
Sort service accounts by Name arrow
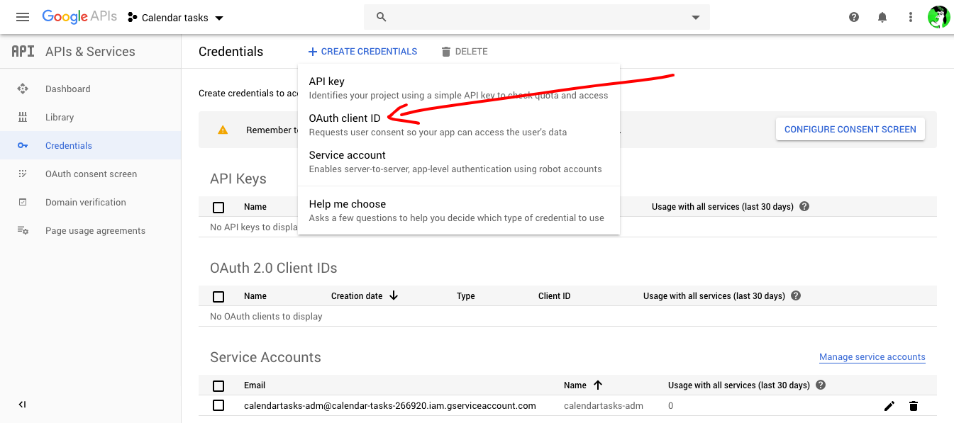(x=597, y=385)
